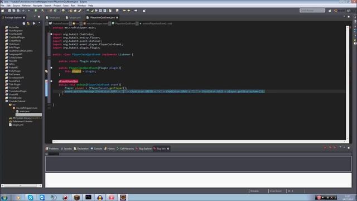Collapse the @EventHandler method fold marker
The width and height of the screenshot is (357, 201).
51,81
